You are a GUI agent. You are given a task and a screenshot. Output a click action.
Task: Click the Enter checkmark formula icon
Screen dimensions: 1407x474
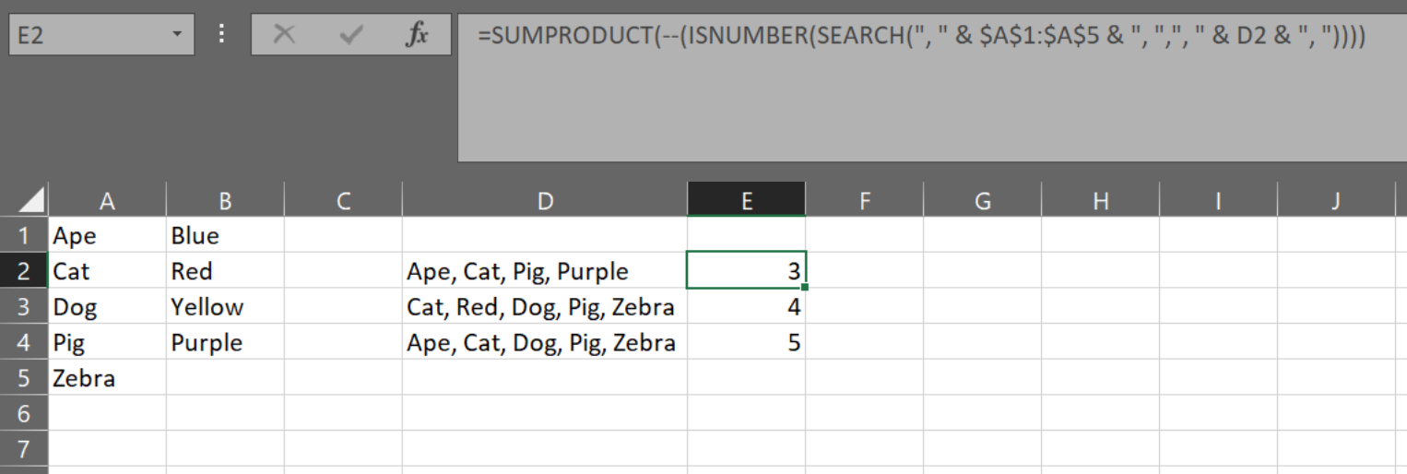click(x=351, y=36)
